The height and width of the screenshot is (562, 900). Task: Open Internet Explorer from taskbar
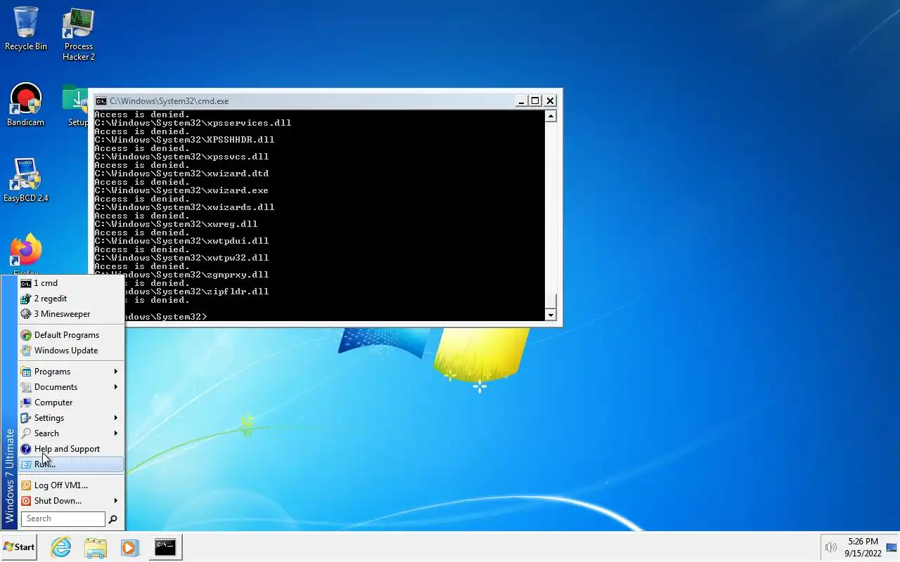click(x=61, y=547)
